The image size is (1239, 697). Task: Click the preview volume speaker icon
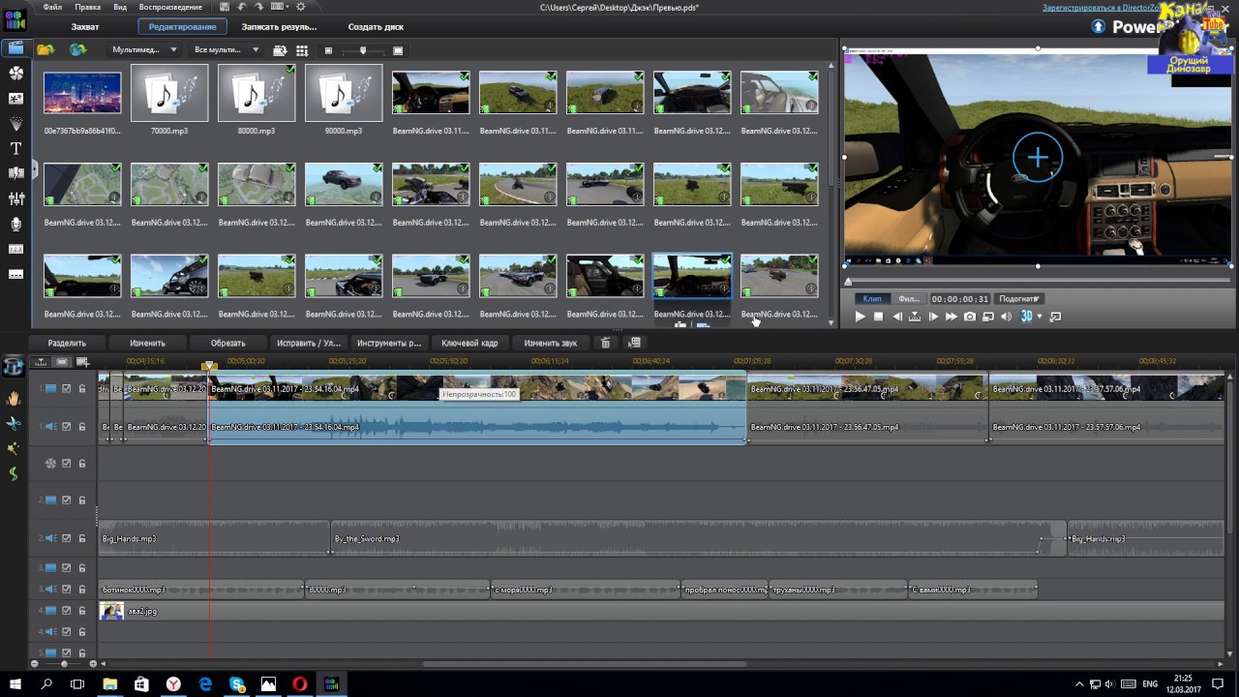coord(1006,317)
